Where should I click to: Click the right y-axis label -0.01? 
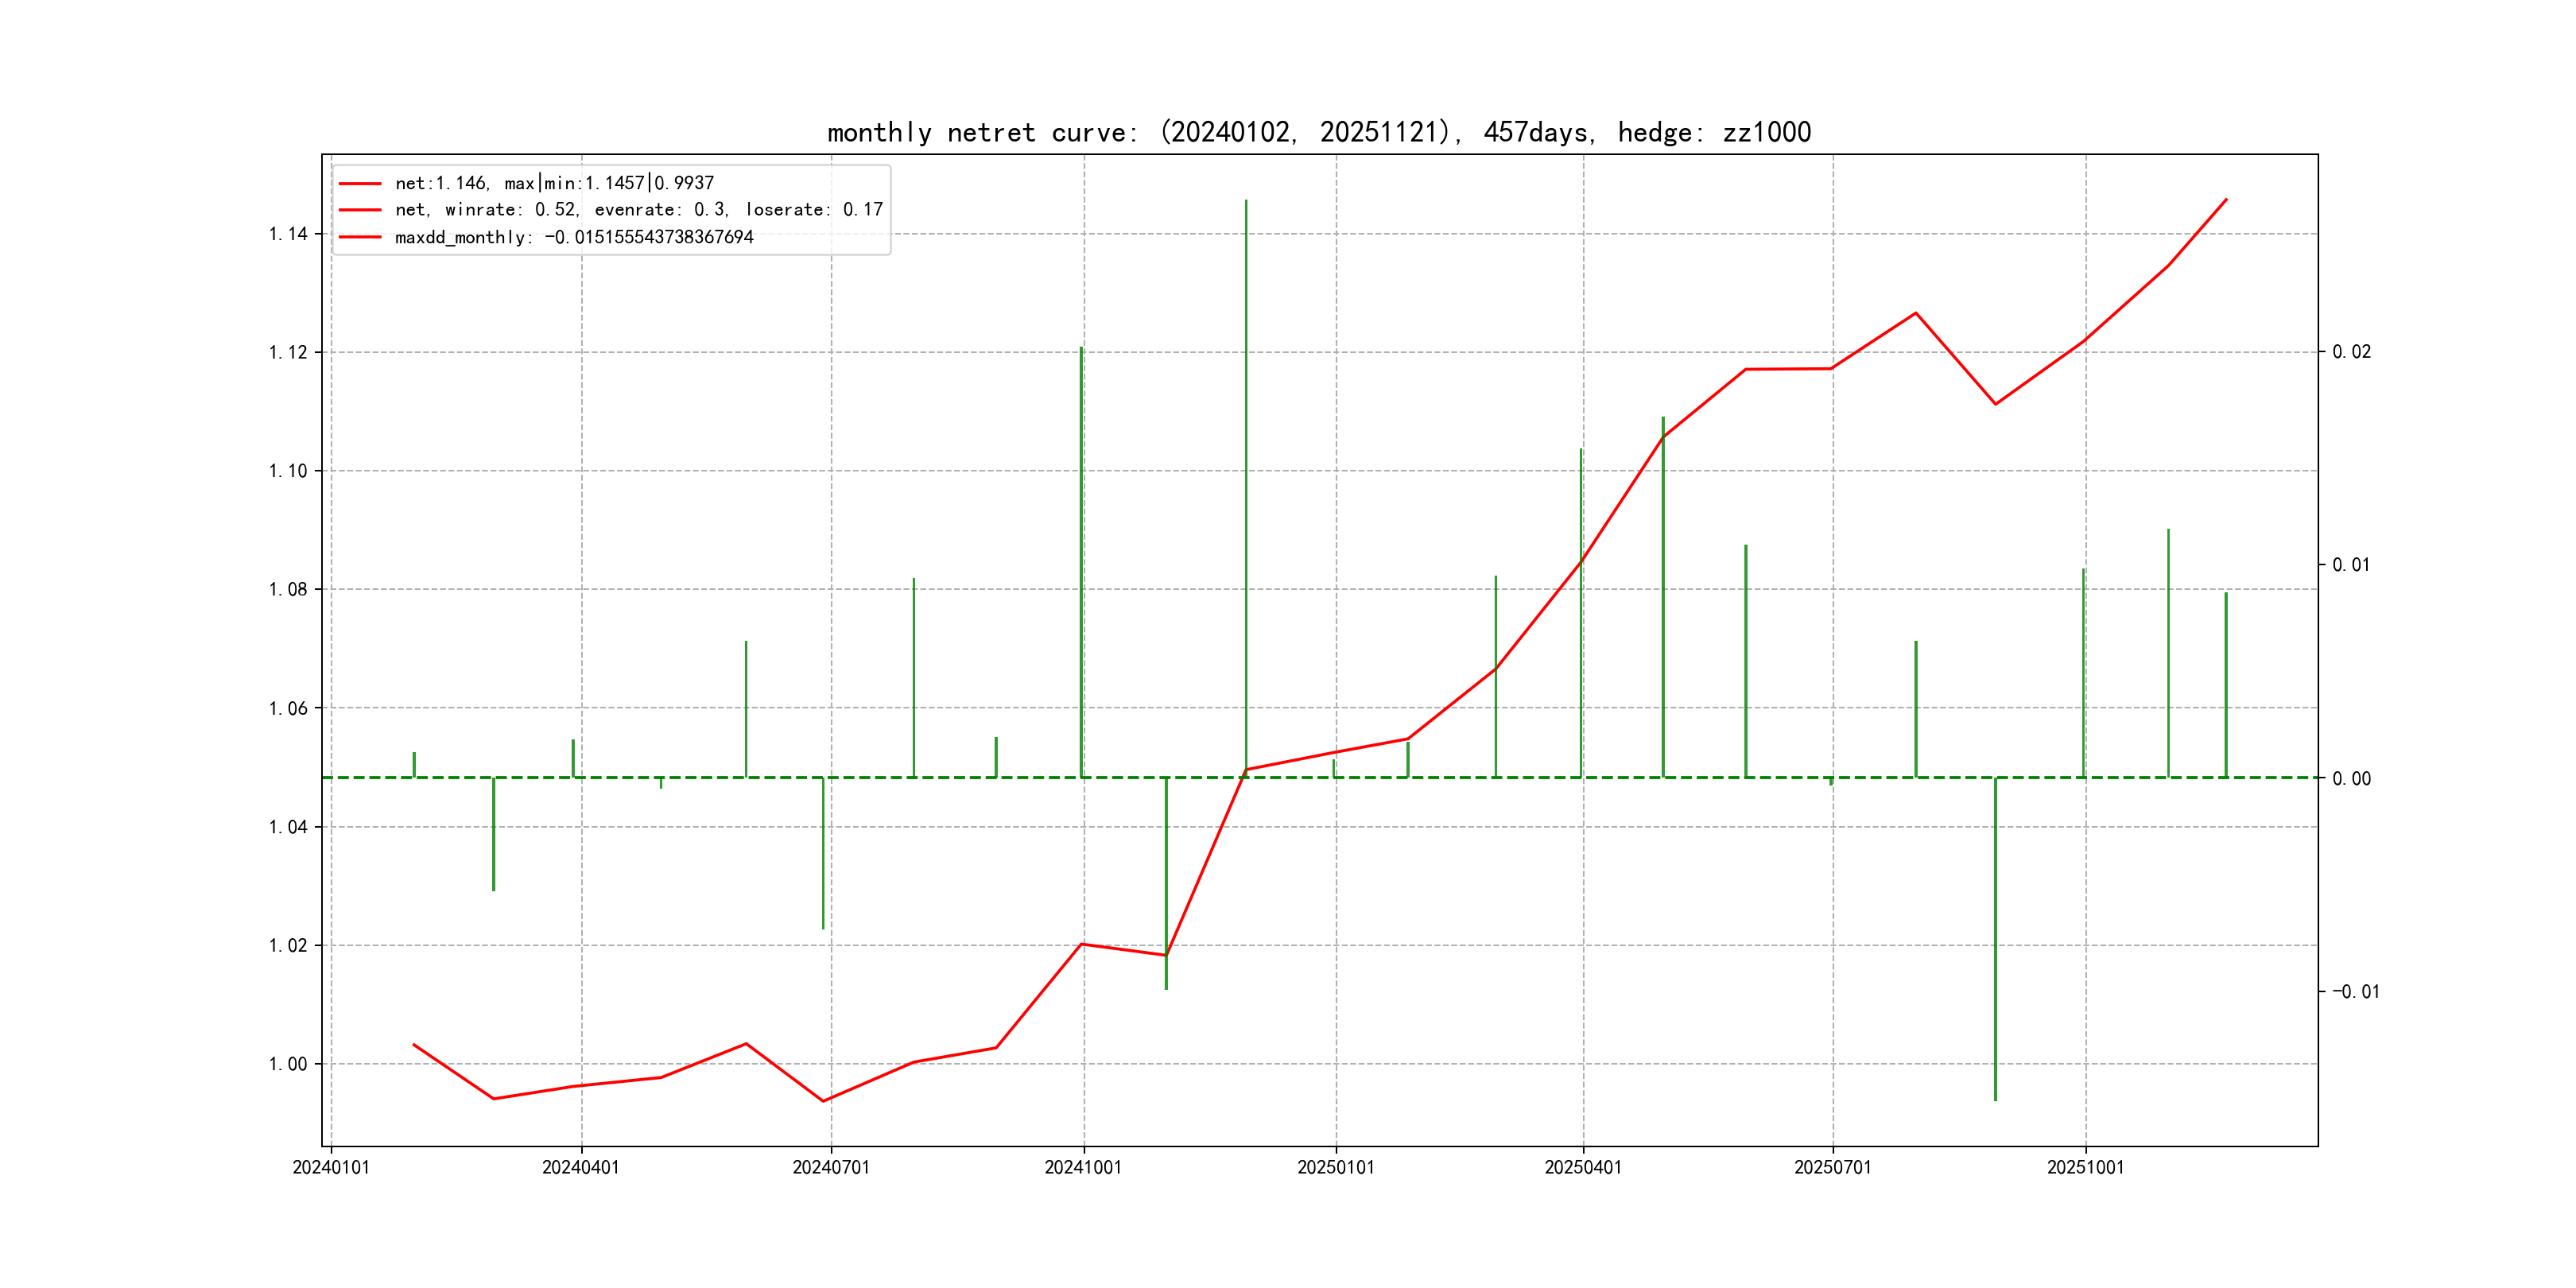tap(2355, 991)
